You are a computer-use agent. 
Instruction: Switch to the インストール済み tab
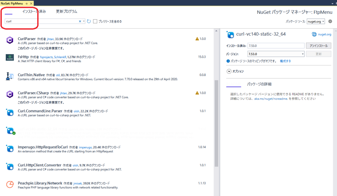click(34, 11)
